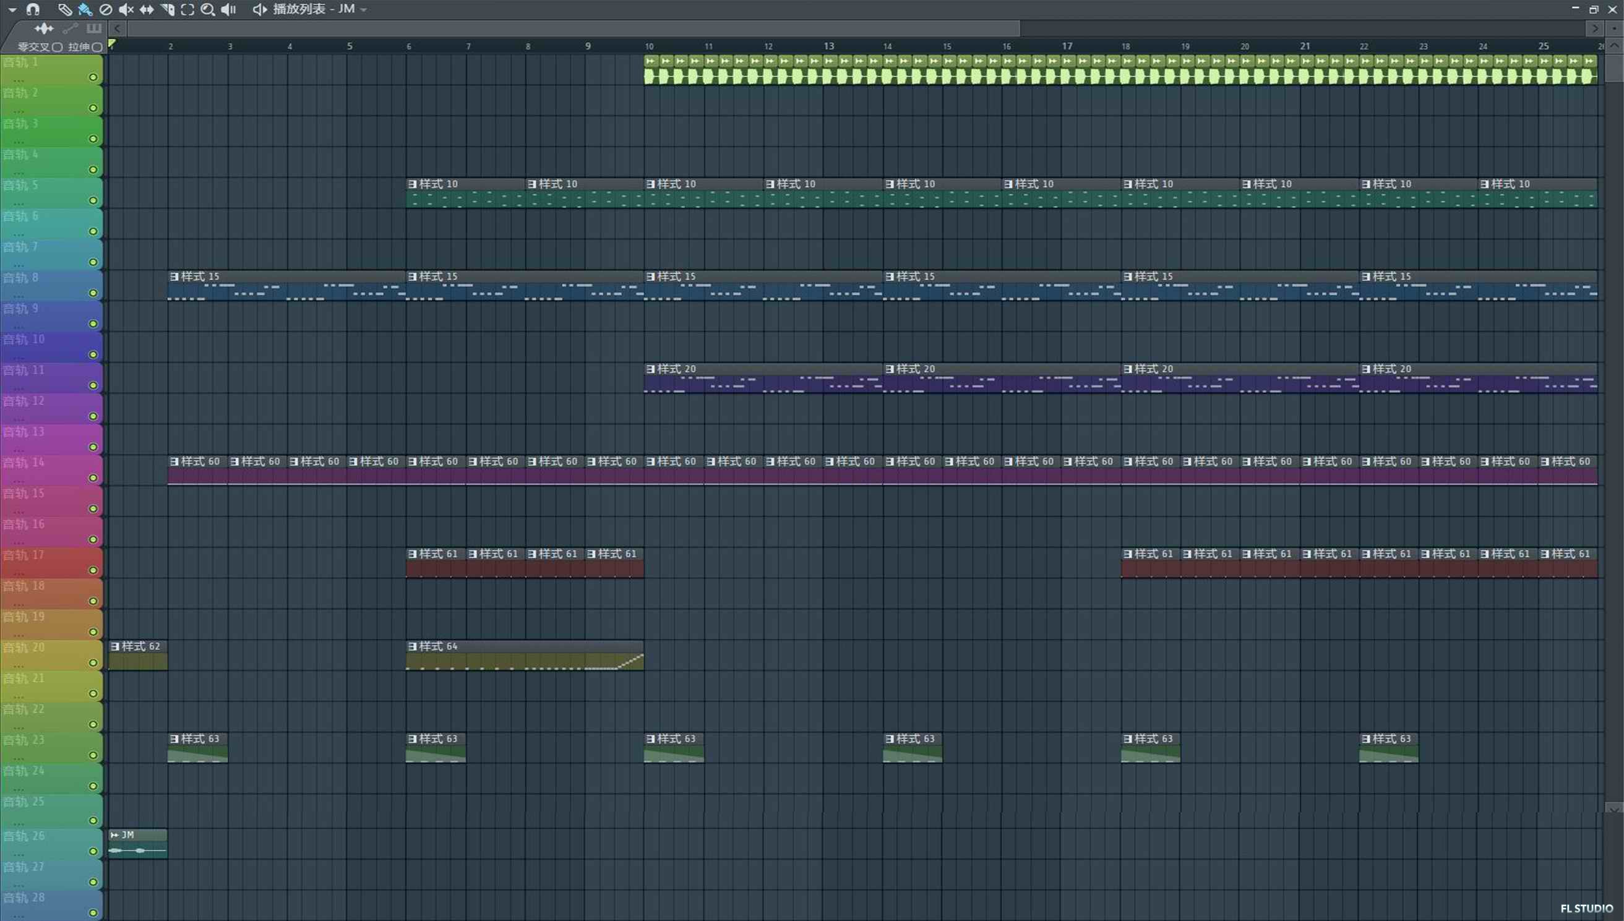Mute track 音轨 14 with its green dot
The image size is (1624, 921).
(93, 478)
